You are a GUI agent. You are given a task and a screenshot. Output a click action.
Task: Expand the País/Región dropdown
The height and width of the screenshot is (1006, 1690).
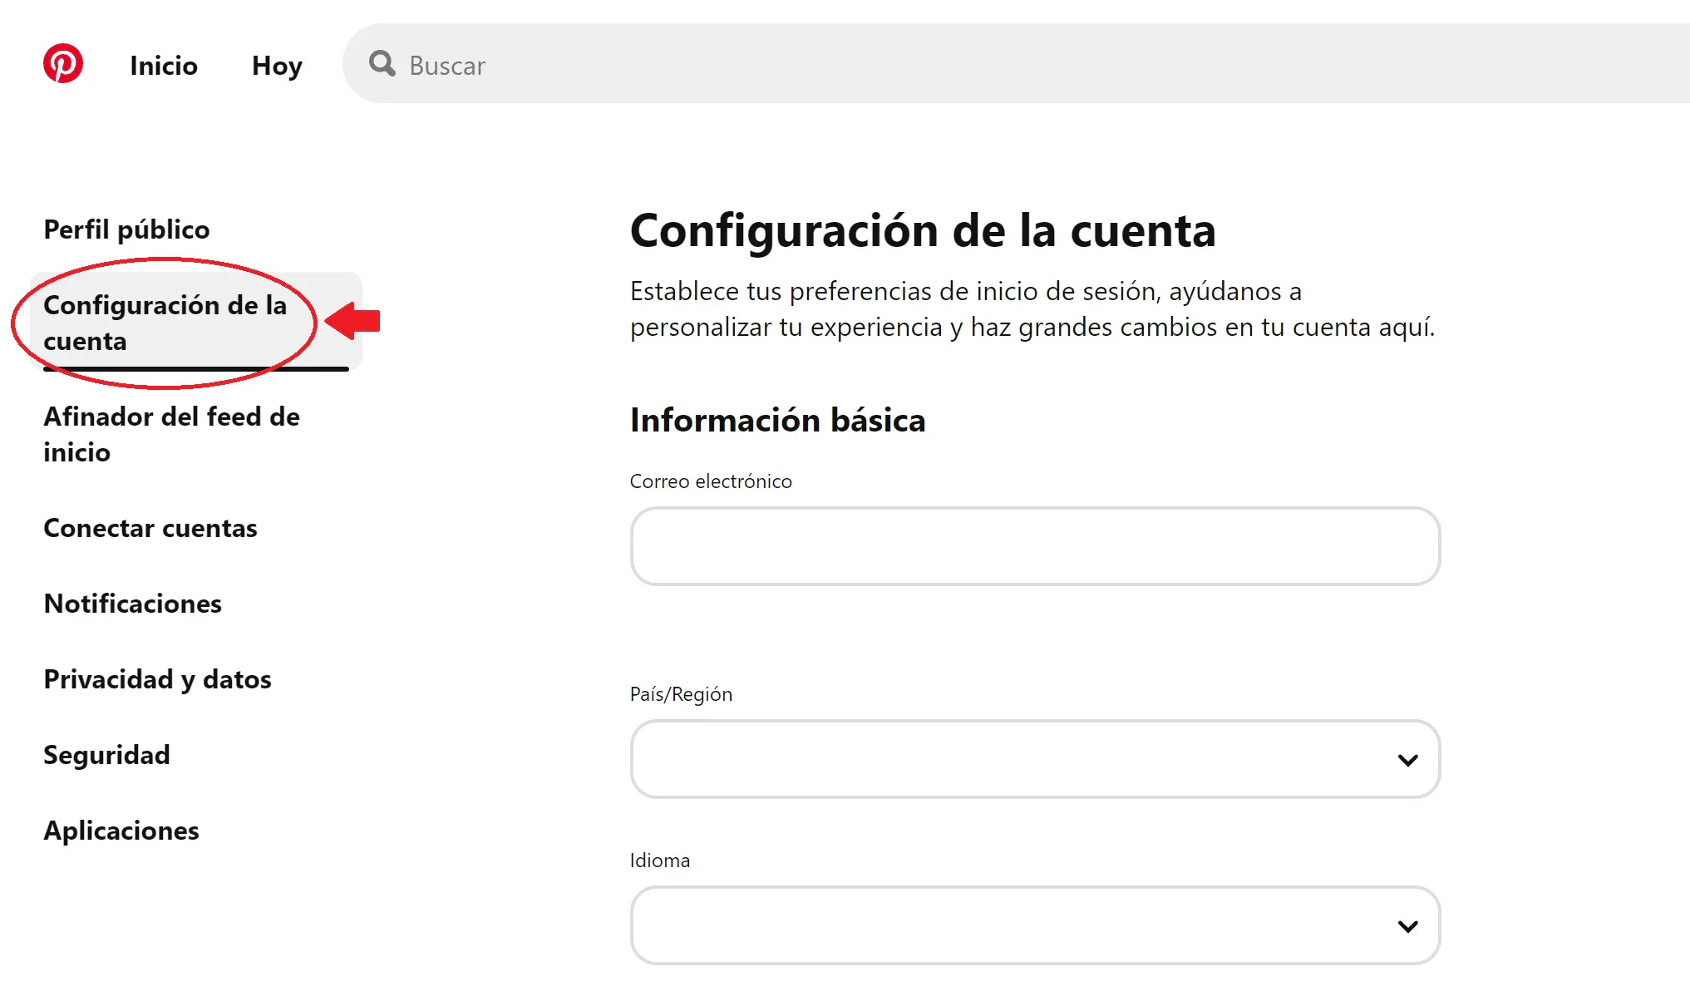1407,759
